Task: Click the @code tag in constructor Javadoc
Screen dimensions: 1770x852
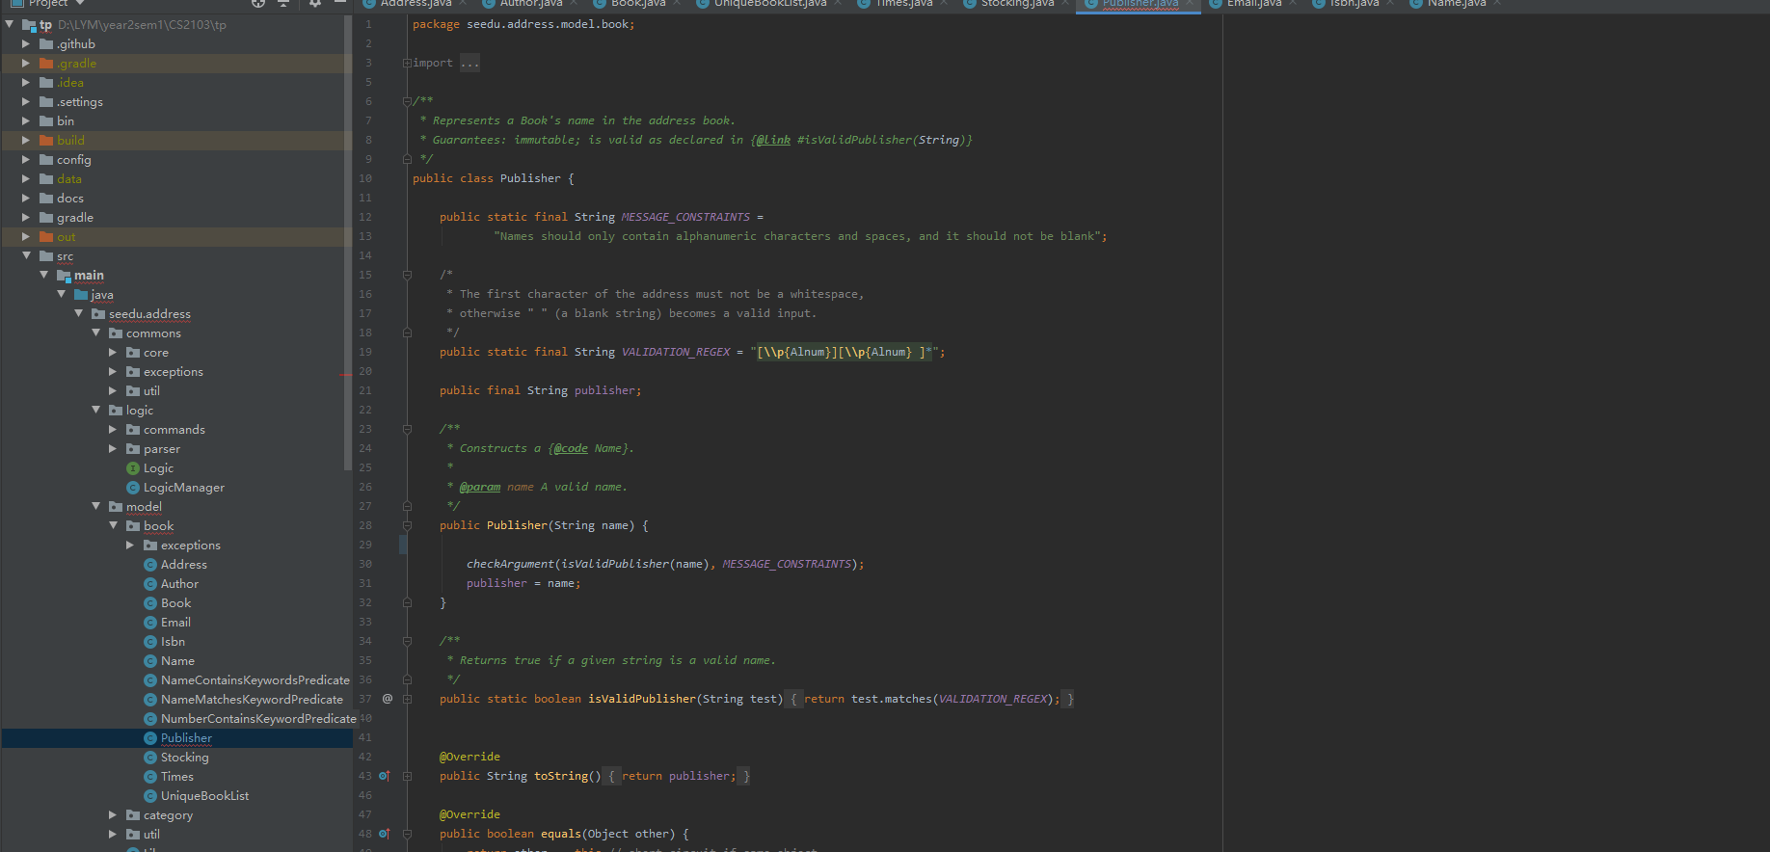Action: [571, 448]
